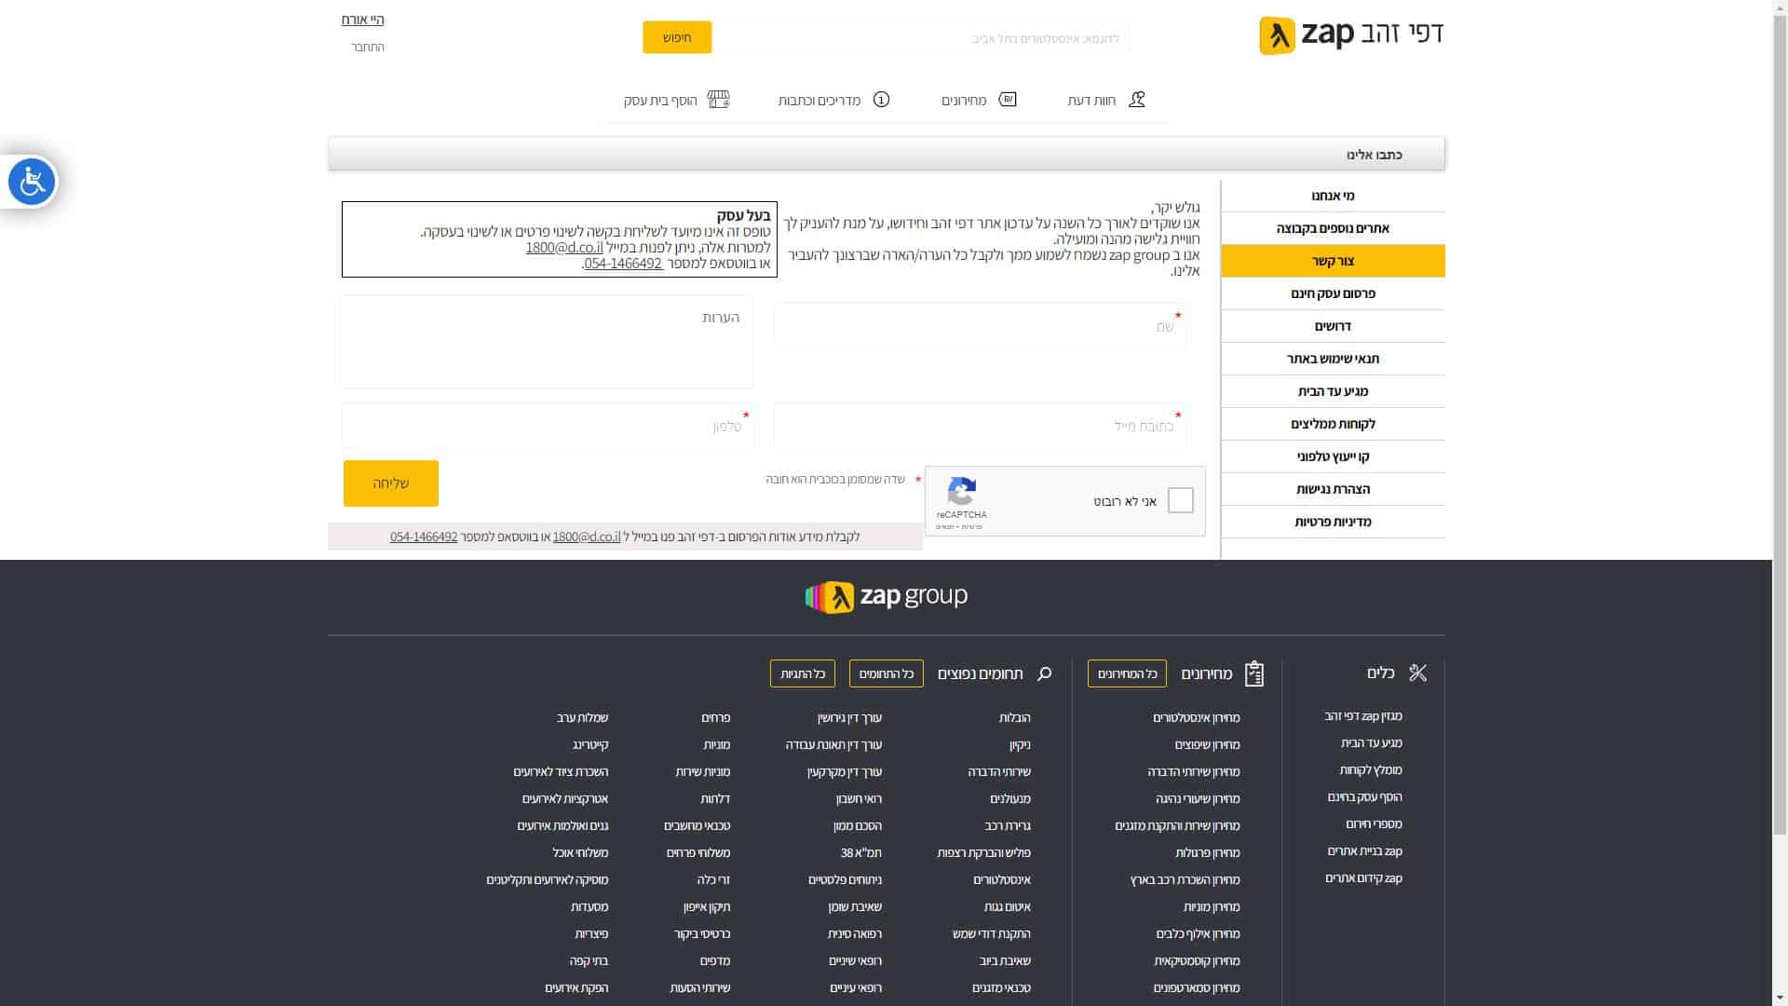Click the add business storefront icon

click(x=718, y=100)
